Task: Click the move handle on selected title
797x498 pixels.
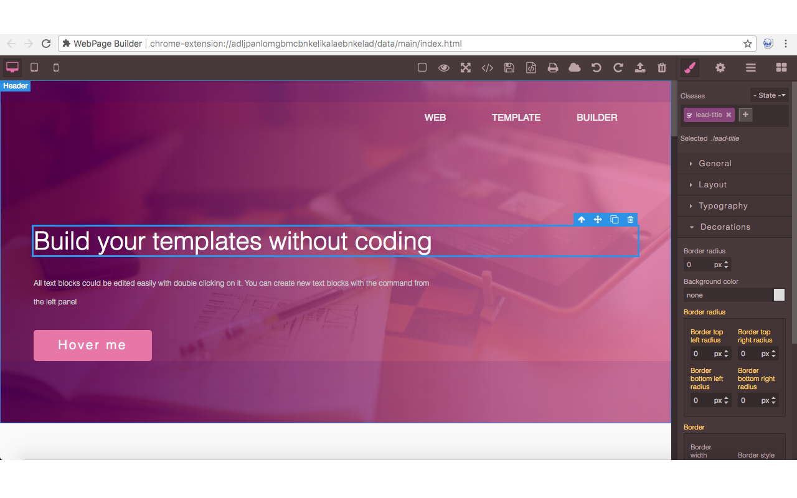Action: pyautogui.click(x=598, y=219)
